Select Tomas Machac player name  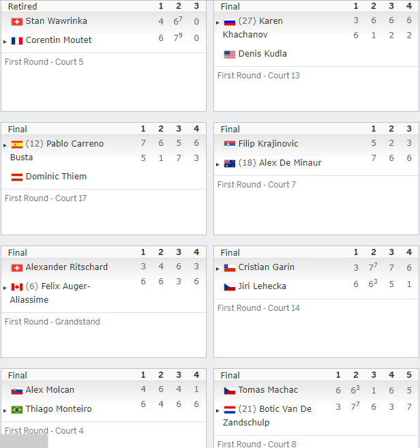pyautogui.click(x=268, y=390)
